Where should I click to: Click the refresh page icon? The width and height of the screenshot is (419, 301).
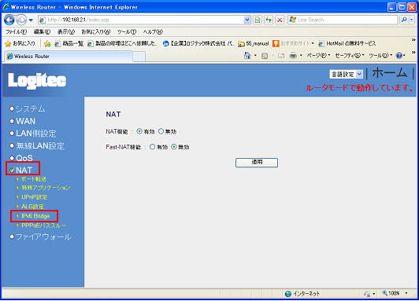click(x=269, y=20)
